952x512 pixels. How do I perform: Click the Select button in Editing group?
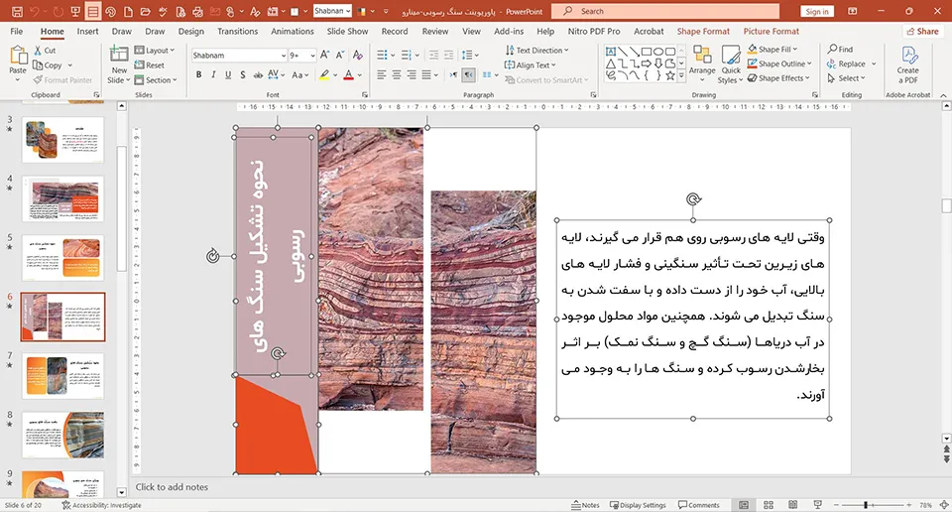844,78
